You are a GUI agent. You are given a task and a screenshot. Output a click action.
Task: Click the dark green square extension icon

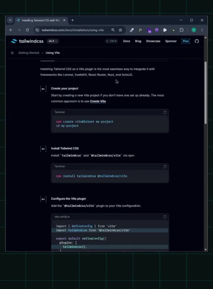173,30
